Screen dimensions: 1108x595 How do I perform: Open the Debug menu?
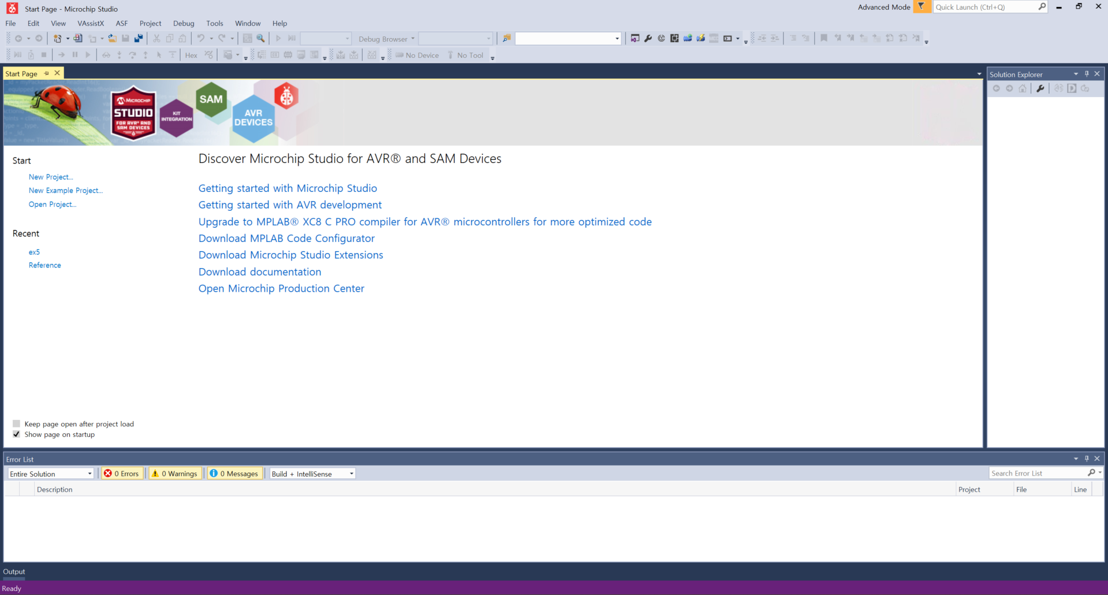pos(184,24)
